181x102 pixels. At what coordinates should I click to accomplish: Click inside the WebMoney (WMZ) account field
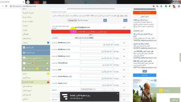pos(97,49)
